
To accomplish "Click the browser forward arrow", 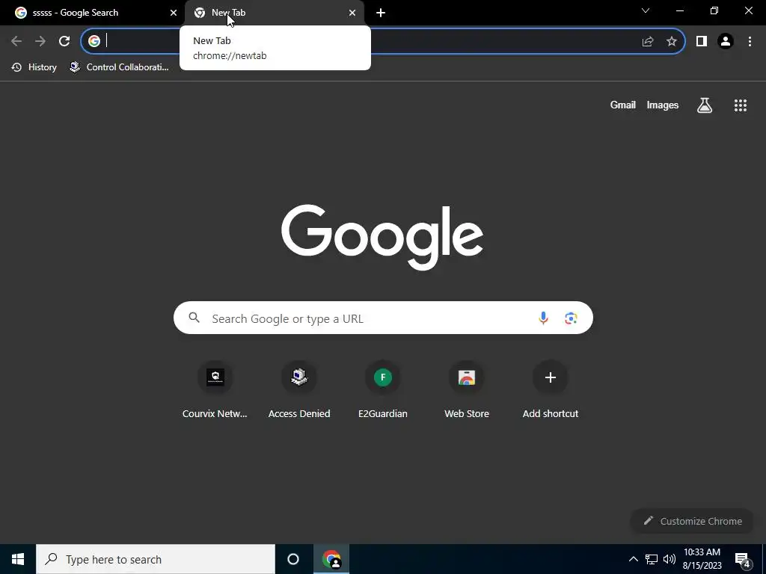I will point(40,41).
